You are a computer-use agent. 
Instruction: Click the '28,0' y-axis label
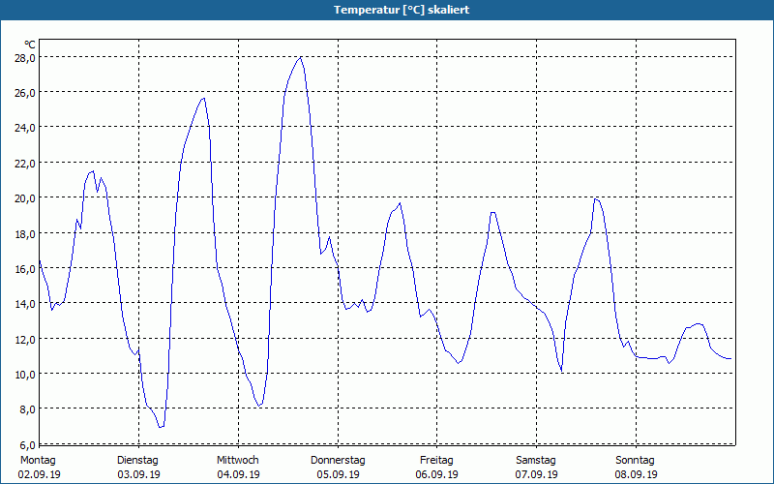(25, 58)
